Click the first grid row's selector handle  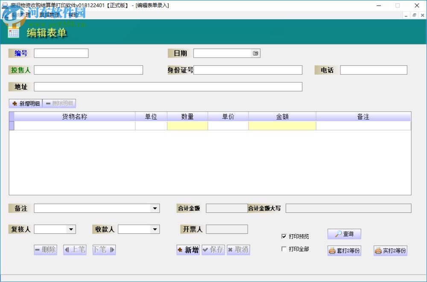(x=12, y=126)
